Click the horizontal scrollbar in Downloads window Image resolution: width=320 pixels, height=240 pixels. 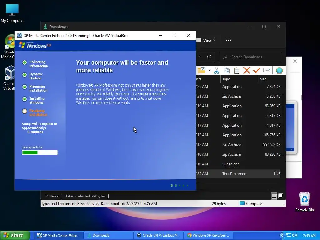pyautogui.click(x=232, y=190)
